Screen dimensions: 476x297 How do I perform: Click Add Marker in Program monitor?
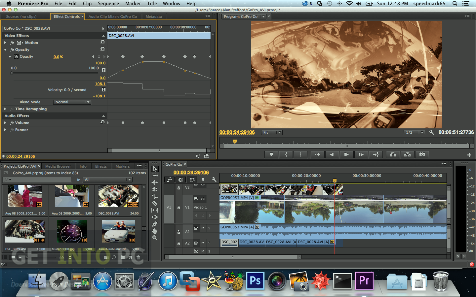click(271, 154)
